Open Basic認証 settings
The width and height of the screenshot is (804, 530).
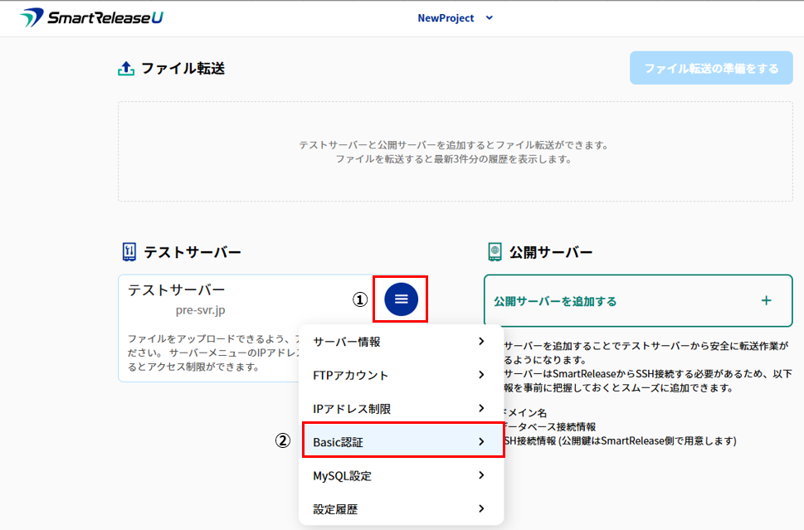point(339,442)
